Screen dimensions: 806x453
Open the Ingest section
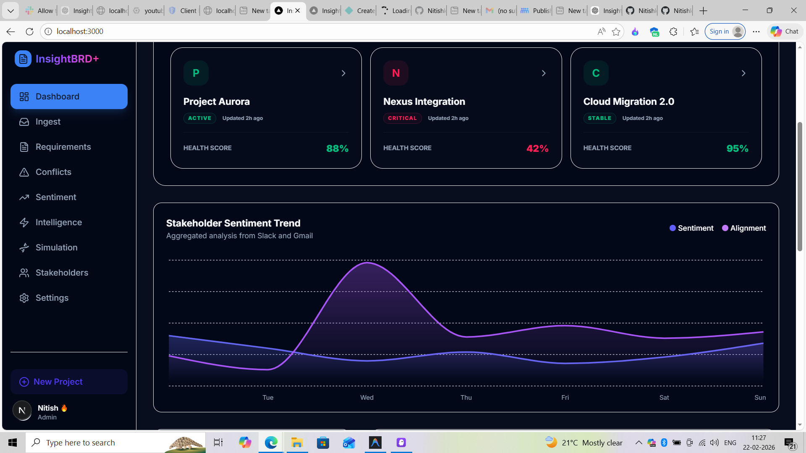click(x=24, y=122)
